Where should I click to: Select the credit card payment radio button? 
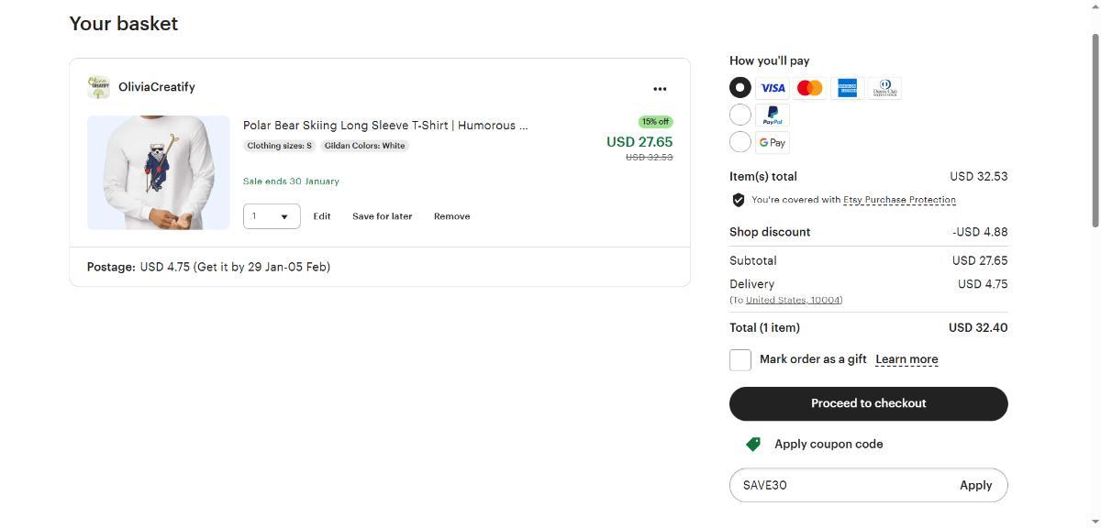point(740,88)
